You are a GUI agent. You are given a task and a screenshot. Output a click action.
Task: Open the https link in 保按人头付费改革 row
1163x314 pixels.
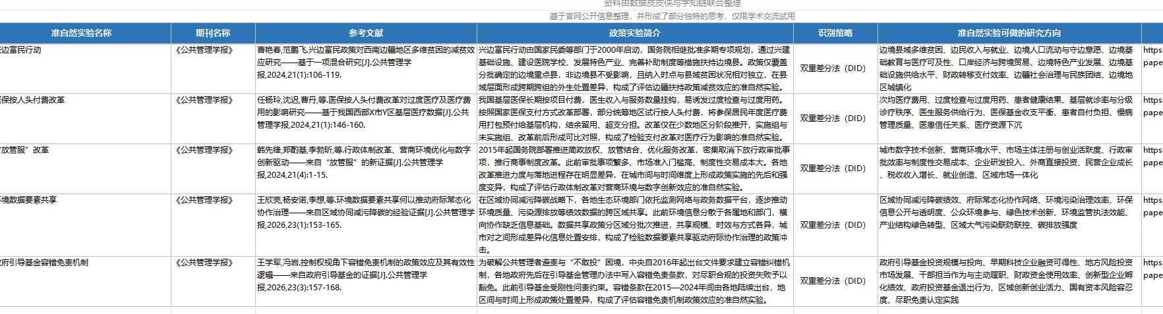pyautogui.click(x=1152, y=107)
